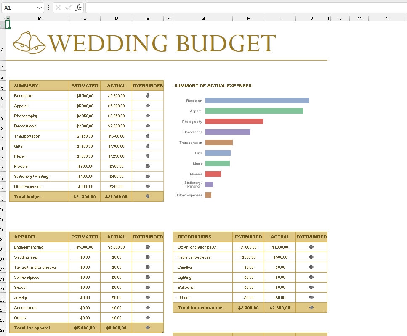Click the green Apparel chart bar
407x336 pixels.
pos(254,111)
